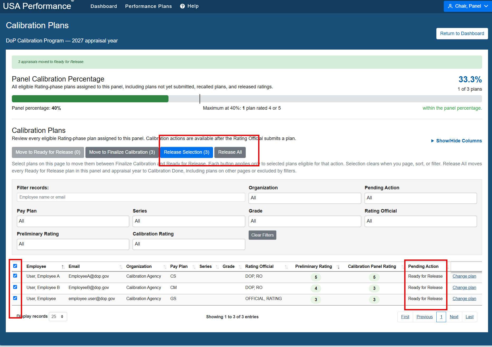This screenshot has height=347, width=492.
Task: Open the Series filter dropdown
Action: tap(189, 221)
